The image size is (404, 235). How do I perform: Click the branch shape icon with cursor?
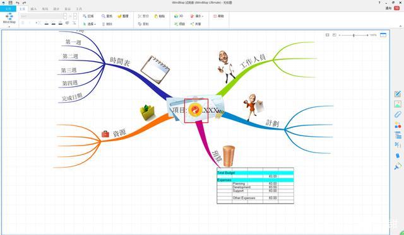point(85,16)
